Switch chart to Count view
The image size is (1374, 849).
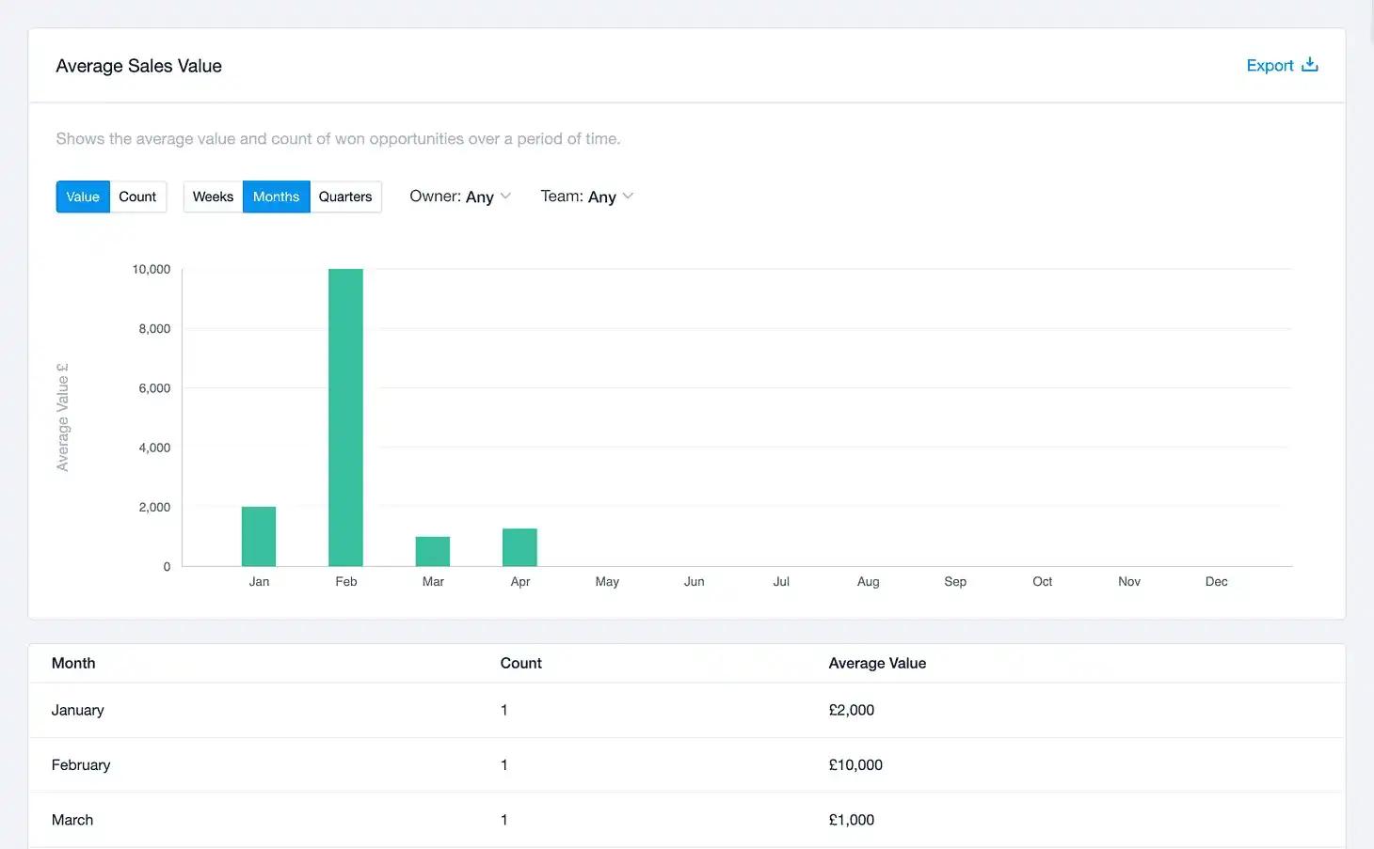(x=137, y=197)
